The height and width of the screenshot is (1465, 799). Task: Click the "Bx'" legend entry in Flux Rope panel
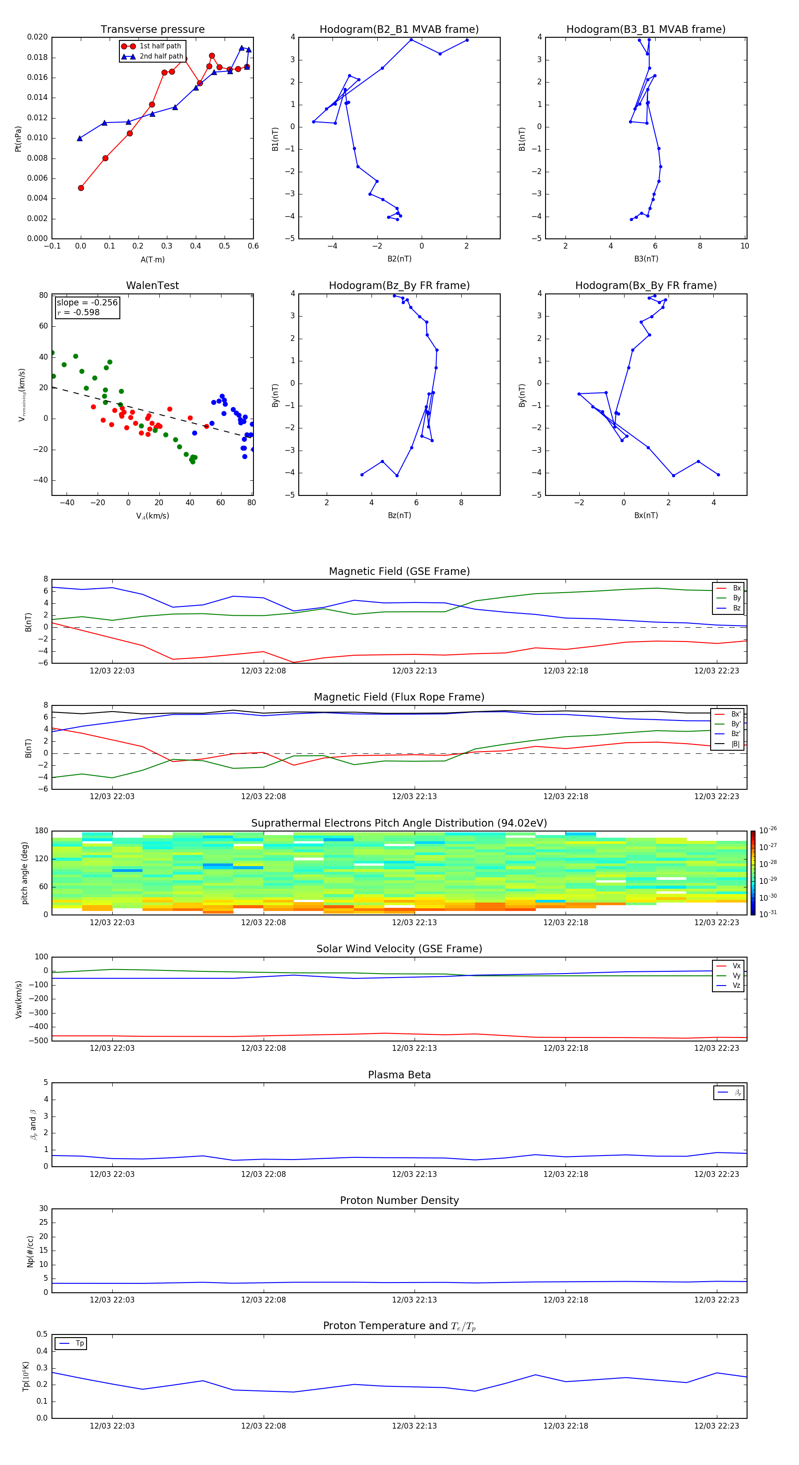click(728, 714)
